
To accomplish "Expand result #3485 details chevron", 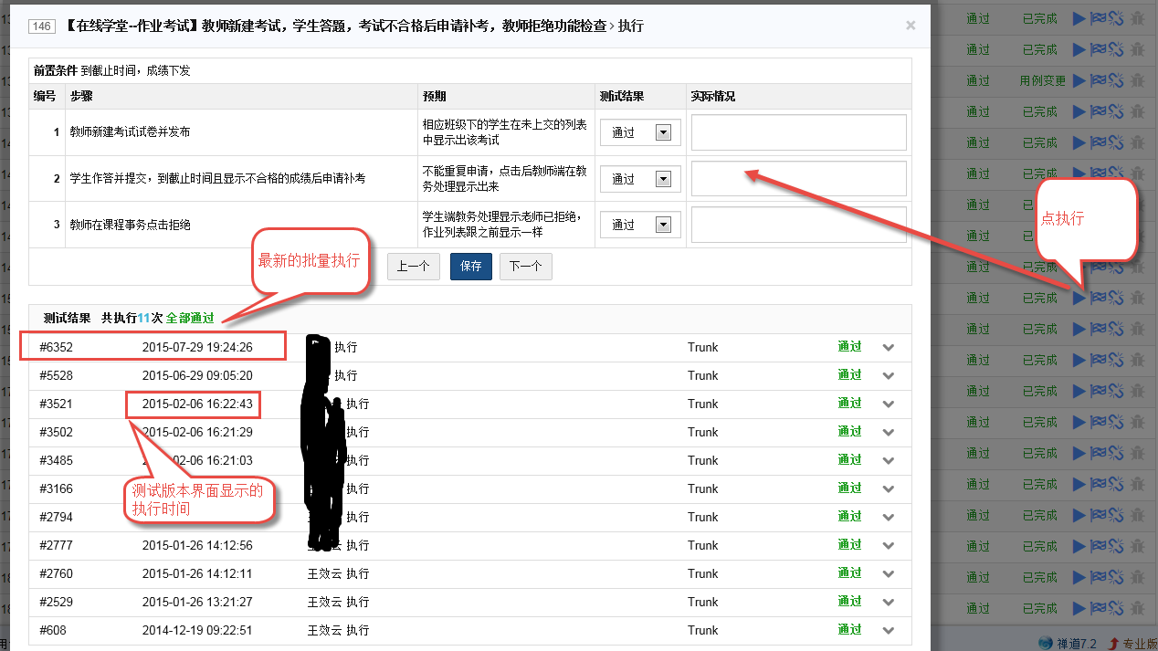I will 889,460.
